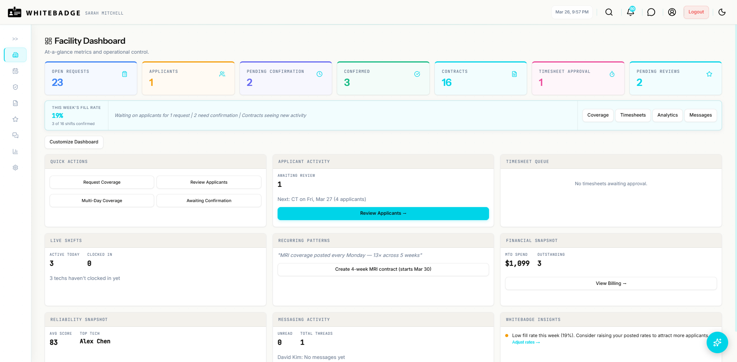Switch to the Timesheets tab
Viewport: 737px width, 362px height.
coord(632,115)
